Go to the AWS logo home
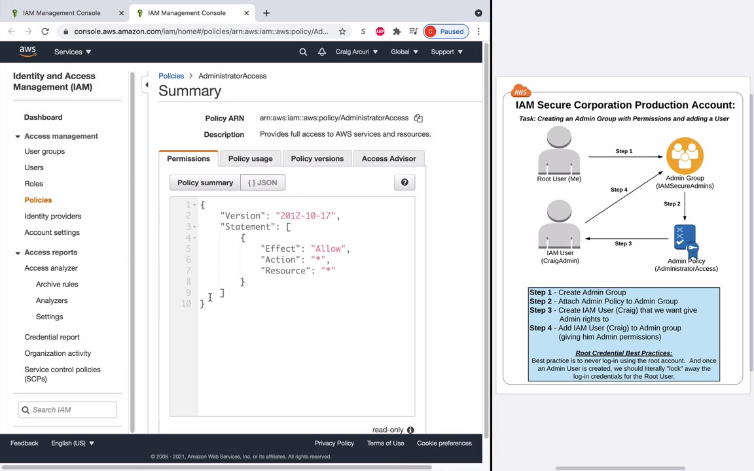 pos(28,52)
